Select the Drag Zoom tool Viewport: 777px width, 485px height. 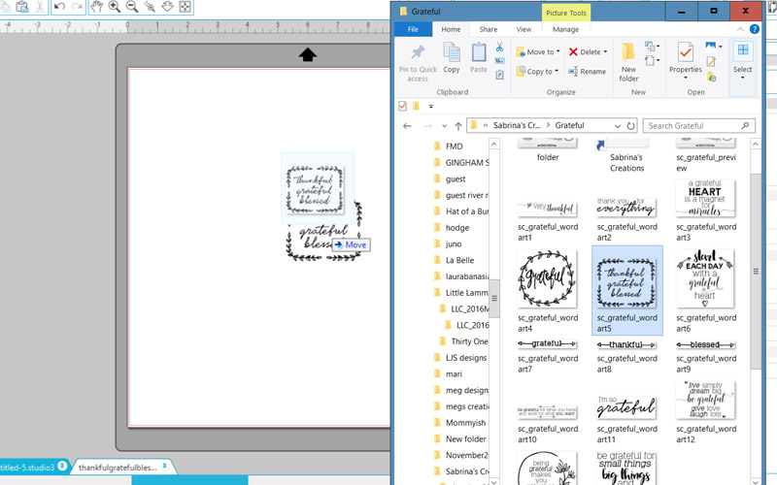[x=167, y=7]
